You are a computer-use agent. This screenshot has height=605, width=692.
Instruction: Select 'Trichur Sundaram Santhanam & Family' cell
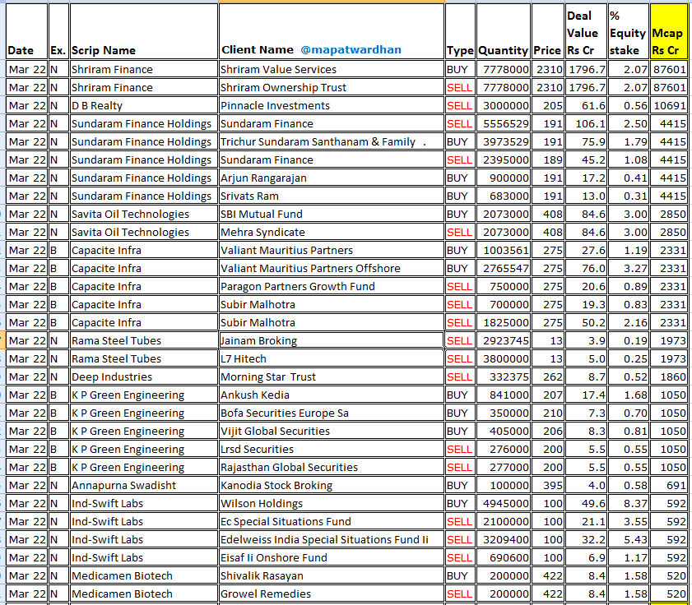[x=332, y=141]
